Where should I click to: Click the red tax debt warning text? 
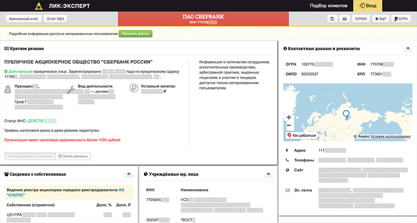62,140
